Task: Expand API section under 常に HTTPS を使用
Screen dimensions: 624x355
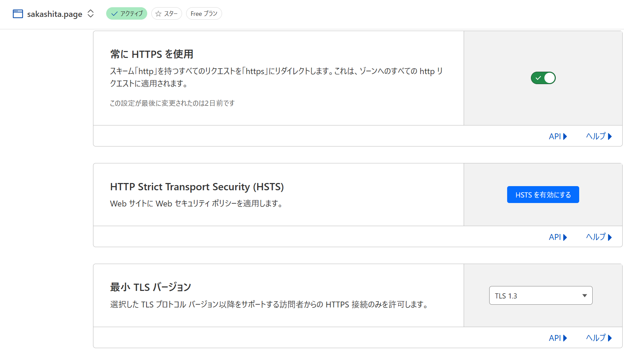Action: [x=558, y=136]
